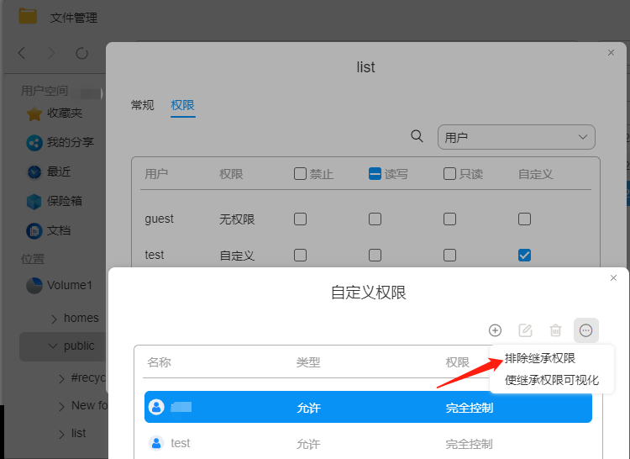
Task: Select the Volume1 disk icon
Action: coord(34,285)
